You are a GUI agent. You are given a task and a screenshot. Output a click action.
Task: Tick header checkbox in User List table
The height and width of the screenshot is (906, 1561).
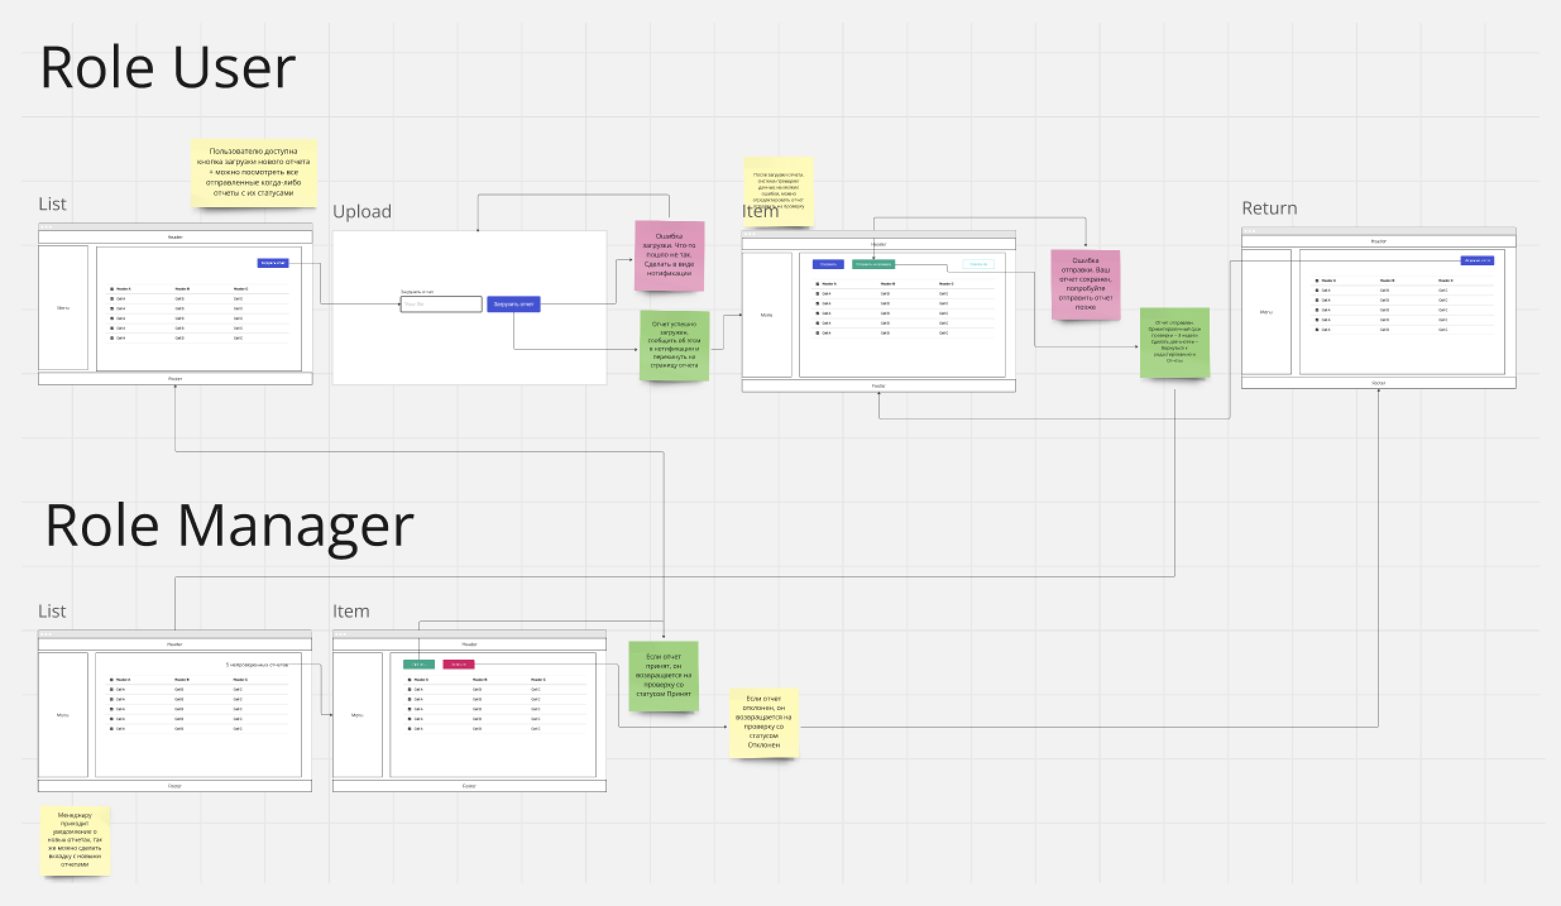(x=112, y=289)
